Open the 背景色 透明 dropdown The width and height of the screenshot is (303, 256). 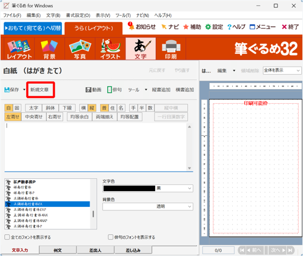coord(148,207)
